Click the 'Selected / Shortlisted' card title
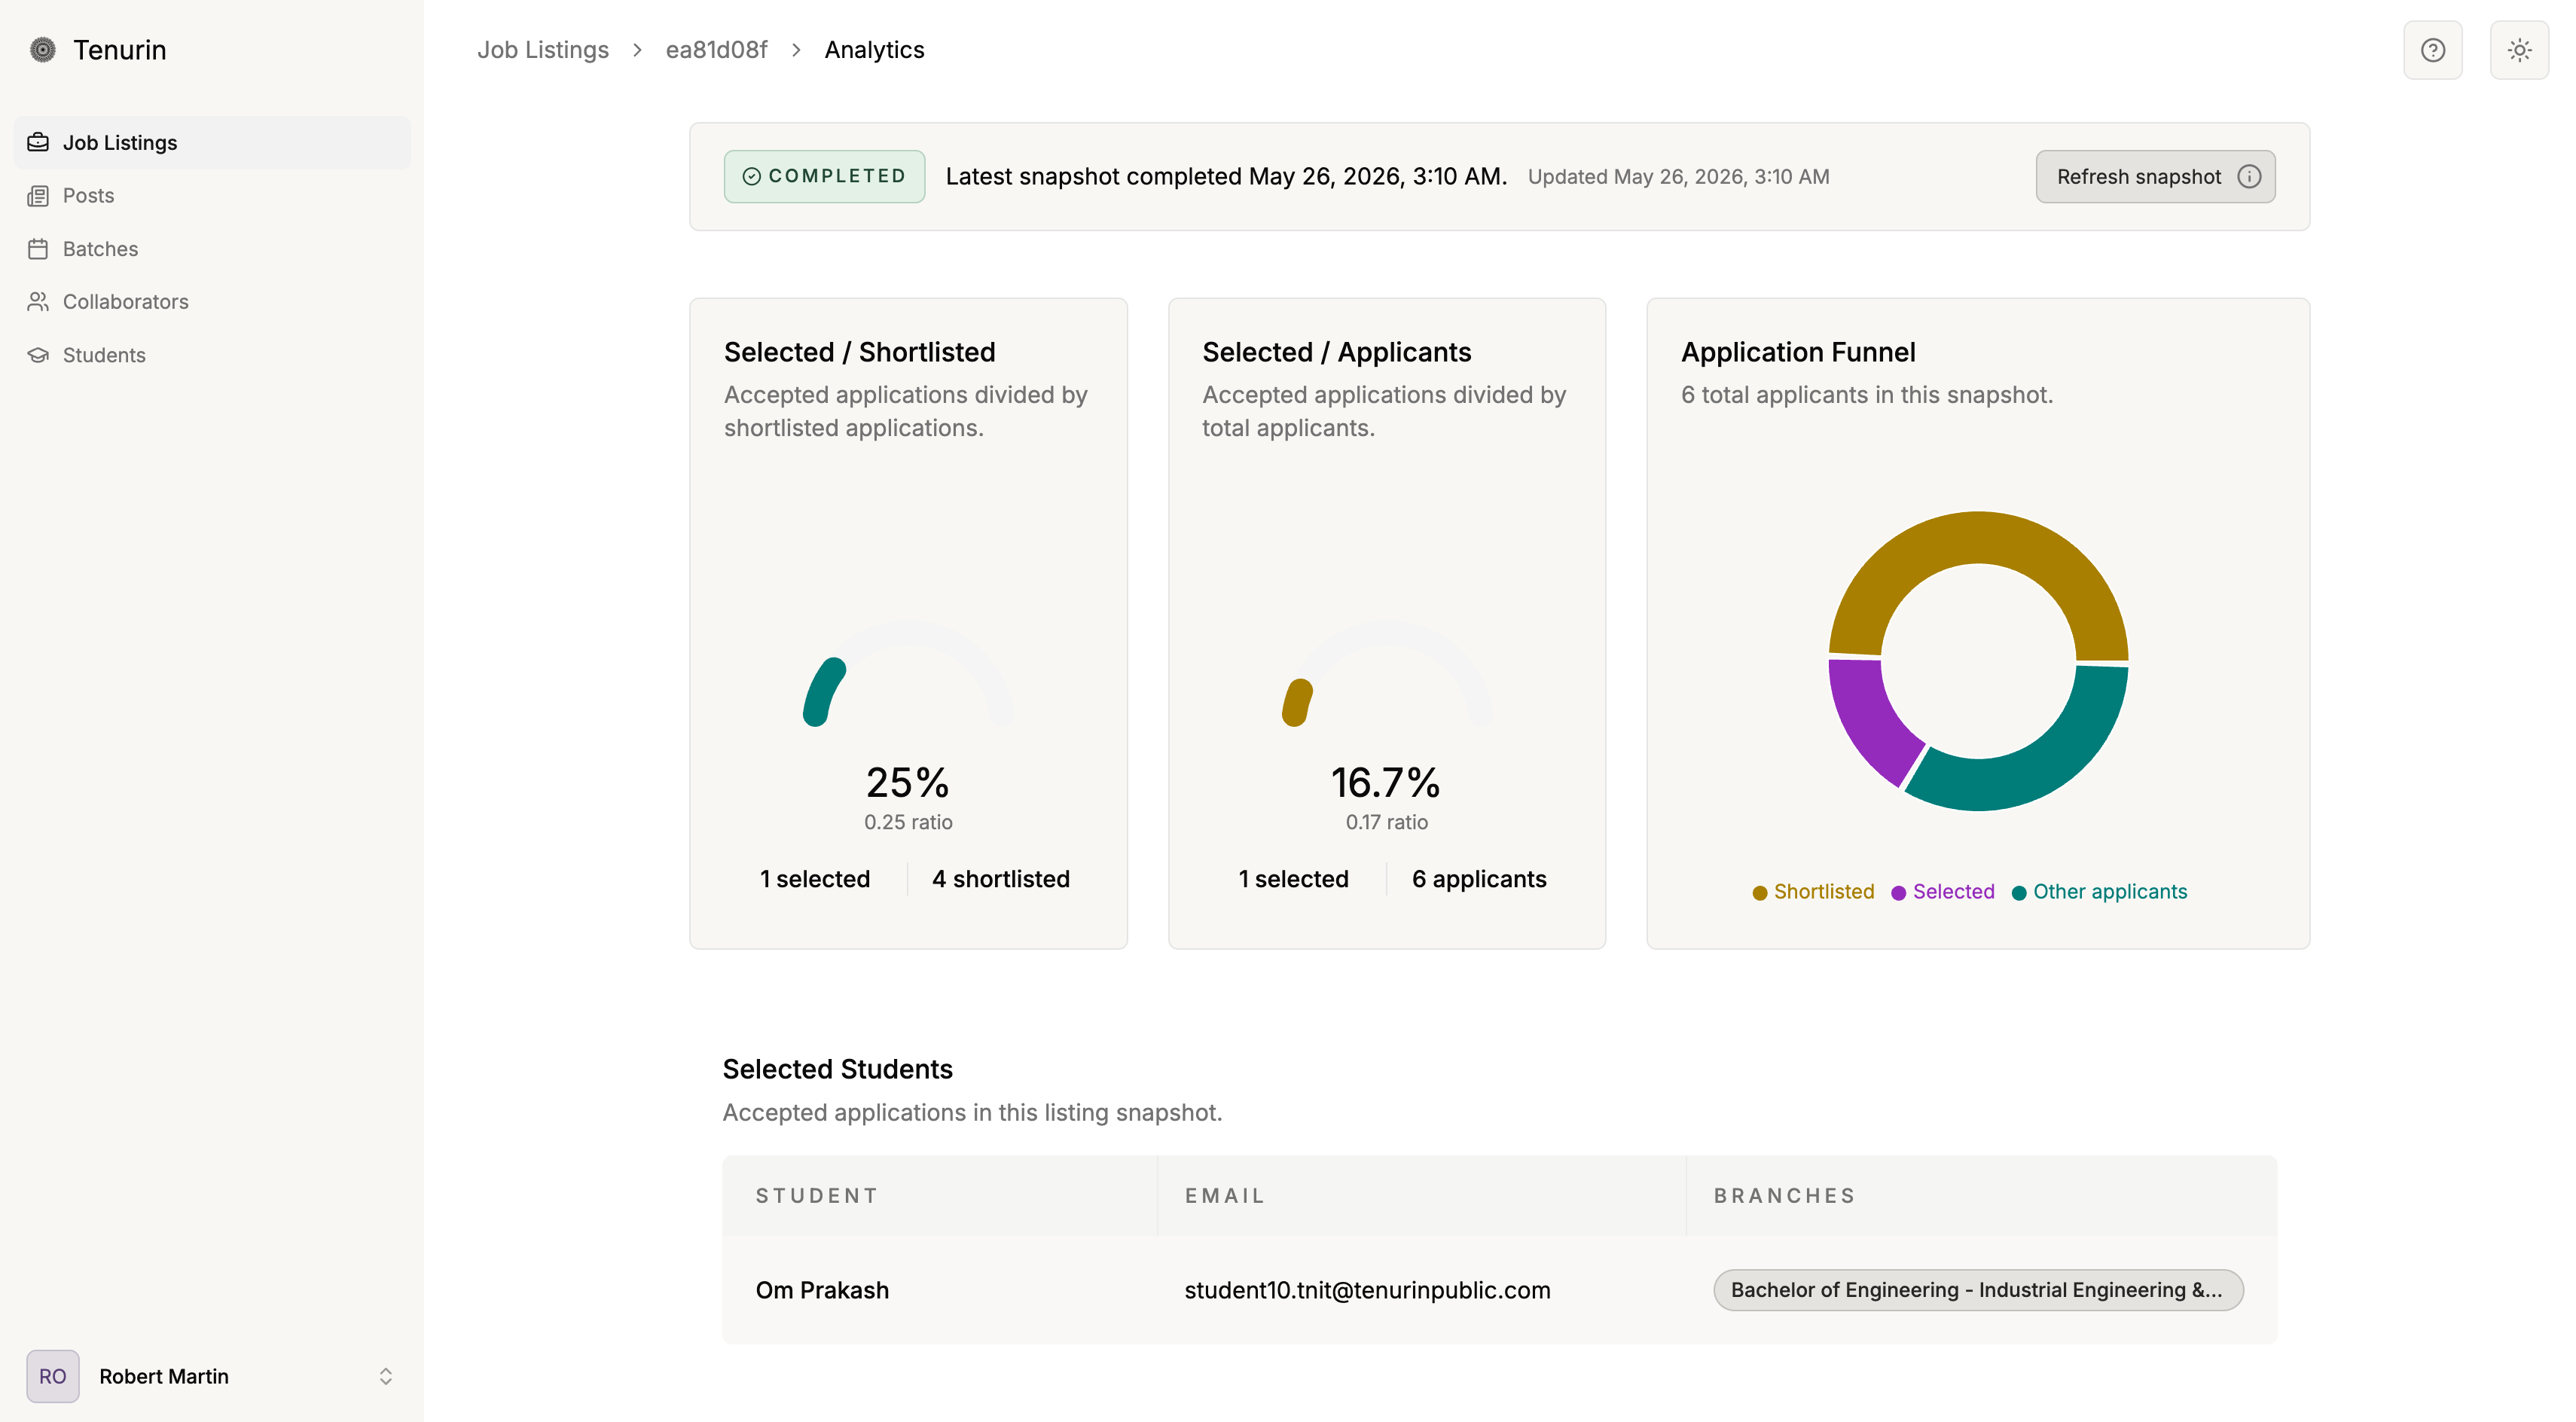The image size is (2576, 1422). click(859, 352)
